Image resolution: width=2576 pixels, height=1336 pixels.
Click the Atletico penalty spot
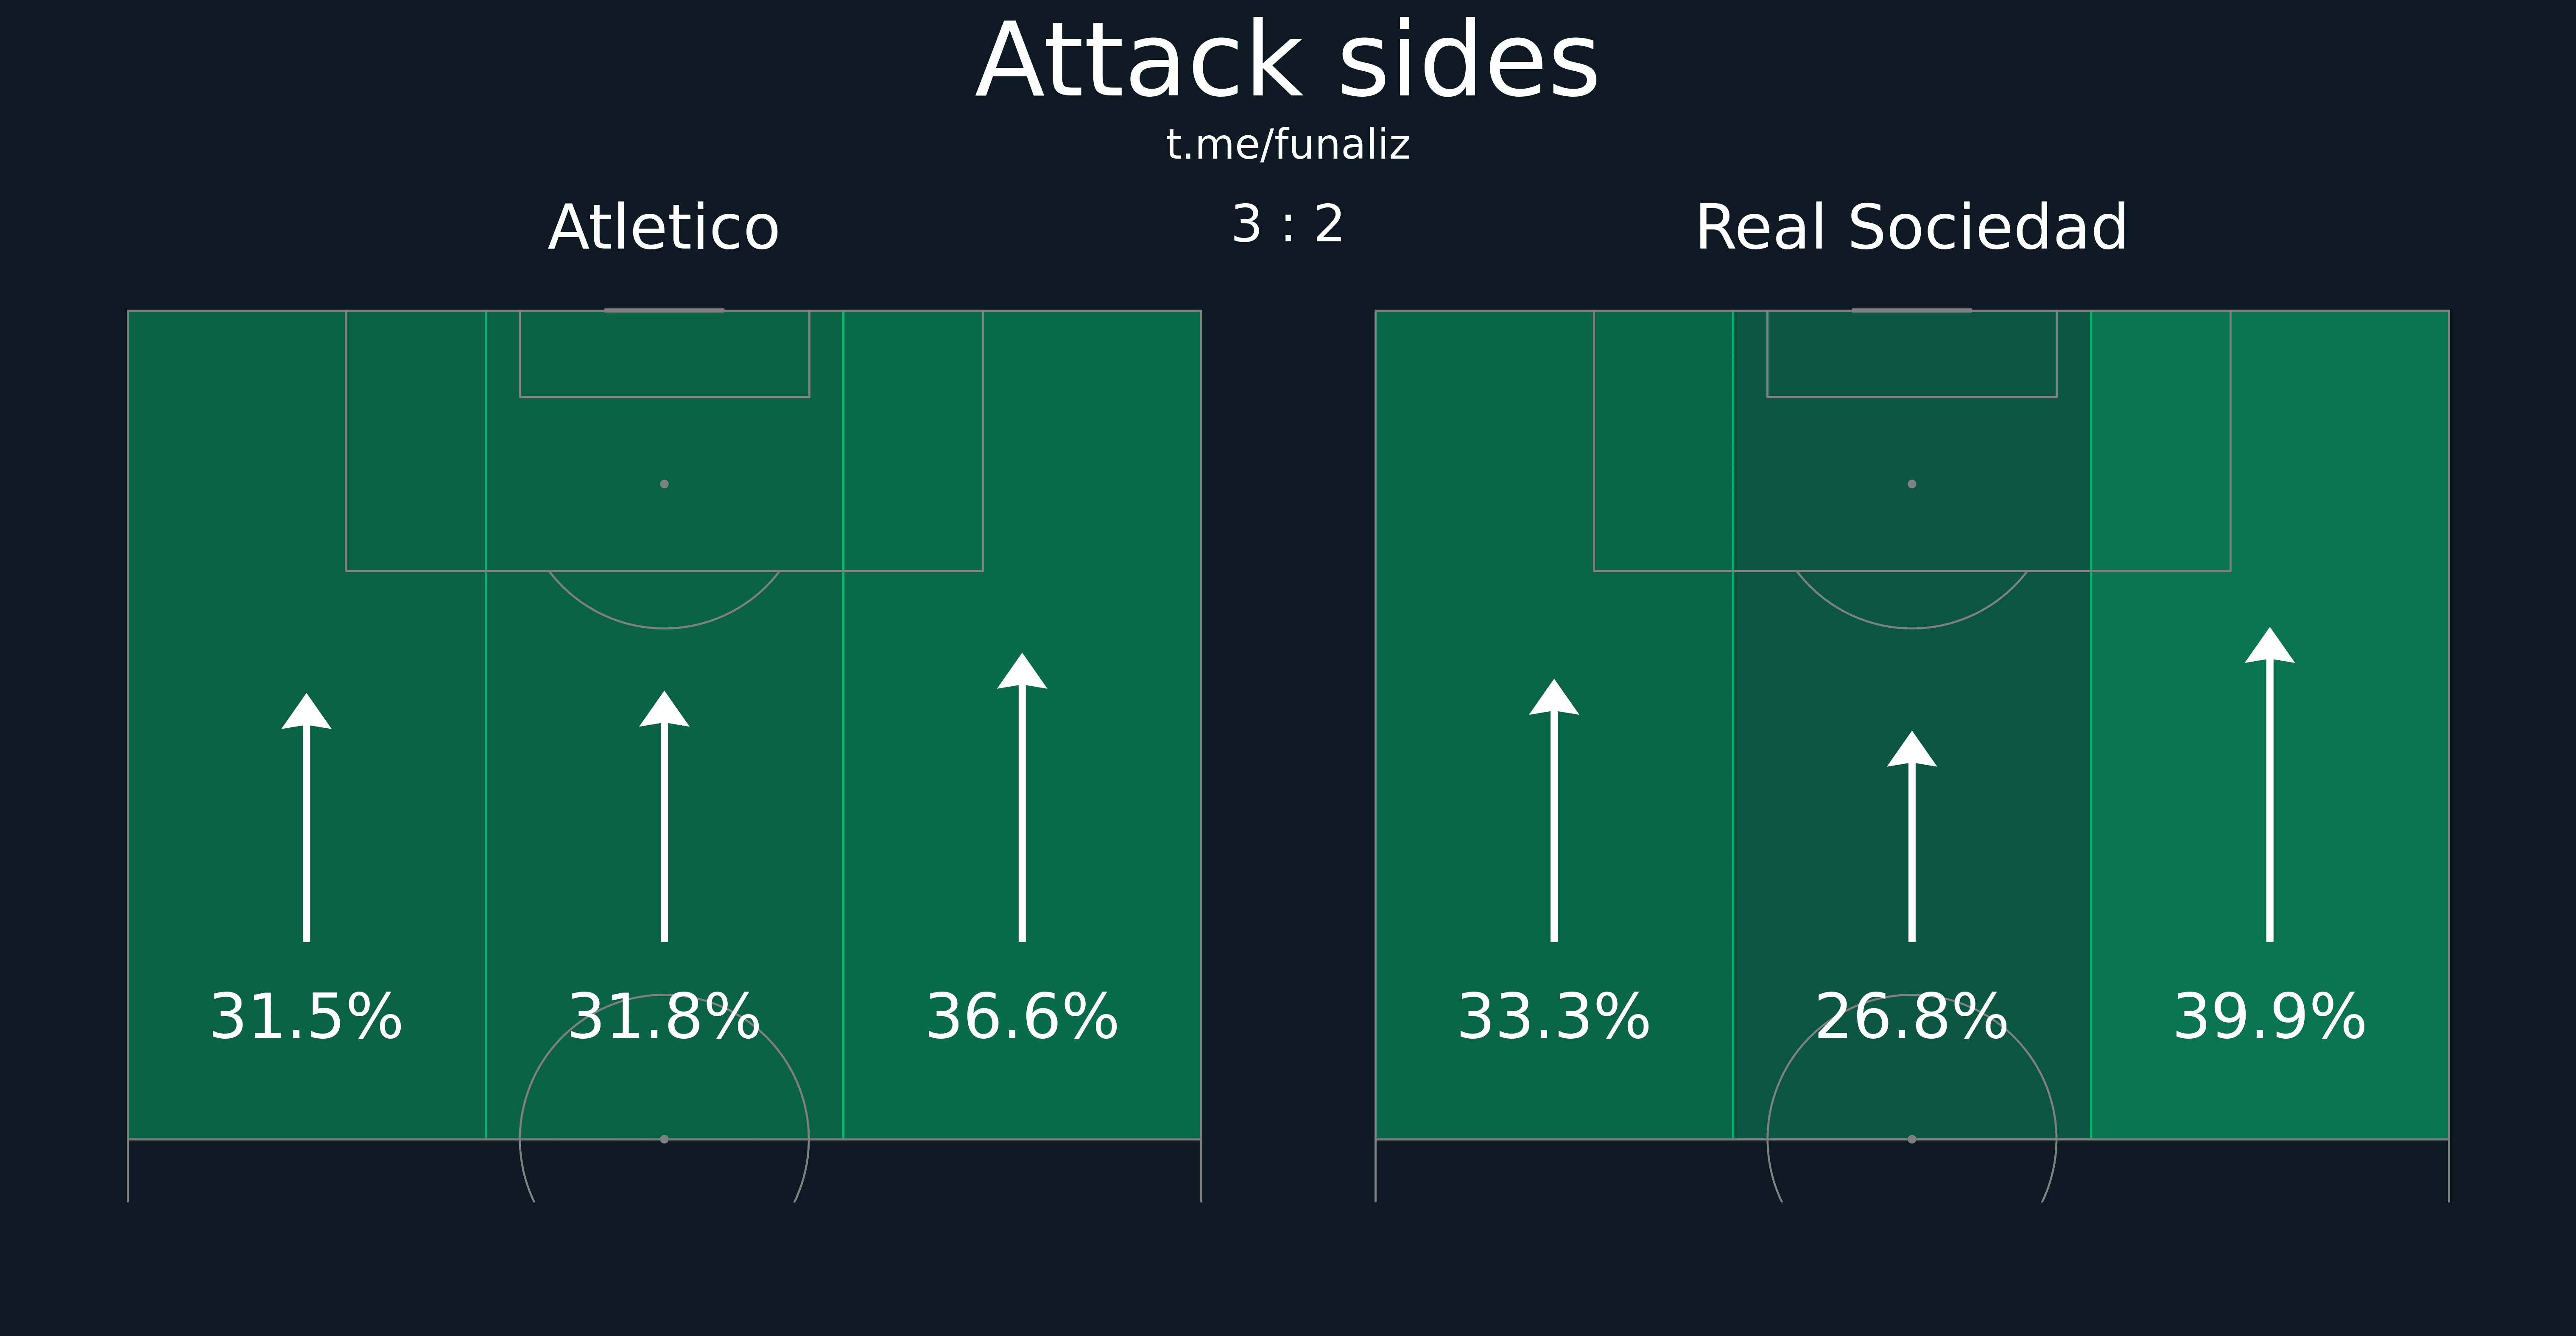(664, 484)
